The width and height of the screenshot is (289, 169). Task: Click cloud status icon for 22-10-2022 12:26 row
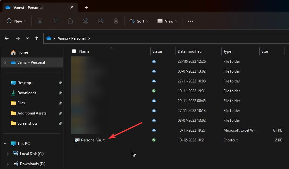click(154, 62)
